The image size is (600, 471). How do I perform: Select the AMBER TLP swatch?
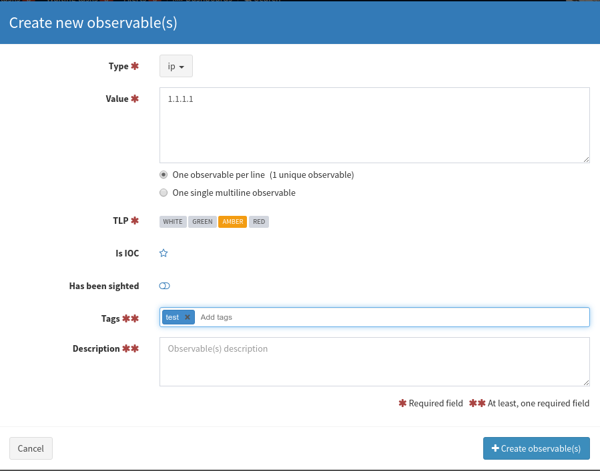232,221
